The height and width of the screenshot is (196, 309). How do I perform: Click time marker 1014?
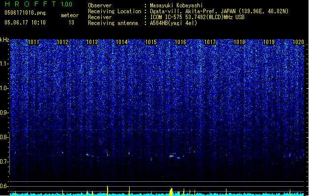[x=122, y=42]
